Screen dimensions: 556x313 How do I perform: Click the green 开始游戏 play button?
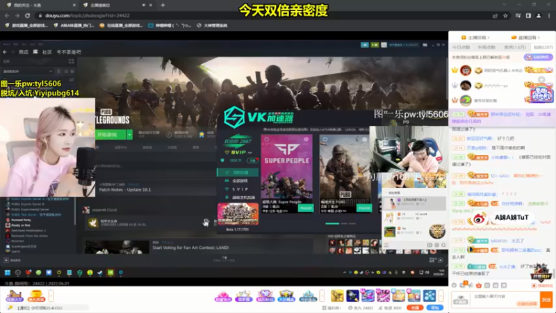click(x=111, y=135)
